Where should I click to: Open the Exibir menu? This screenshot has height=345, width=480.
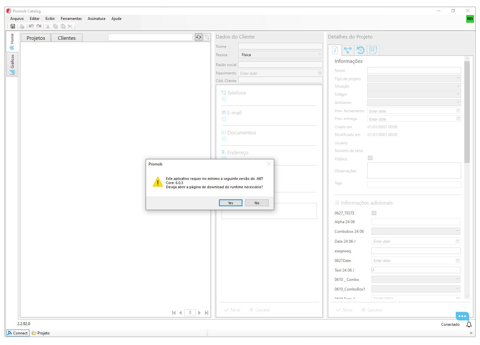[x=50, y=19]
